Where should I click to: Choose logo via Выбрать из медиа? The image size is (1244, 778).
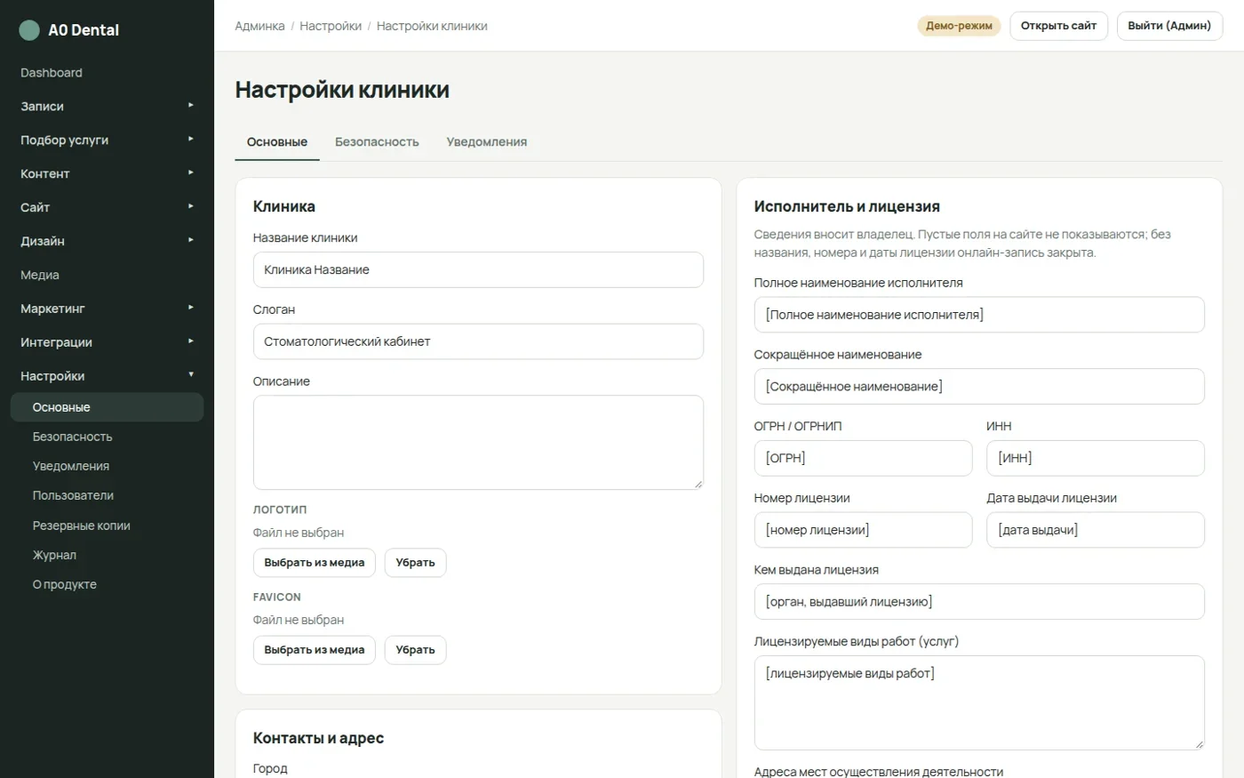tap(315, 563)
